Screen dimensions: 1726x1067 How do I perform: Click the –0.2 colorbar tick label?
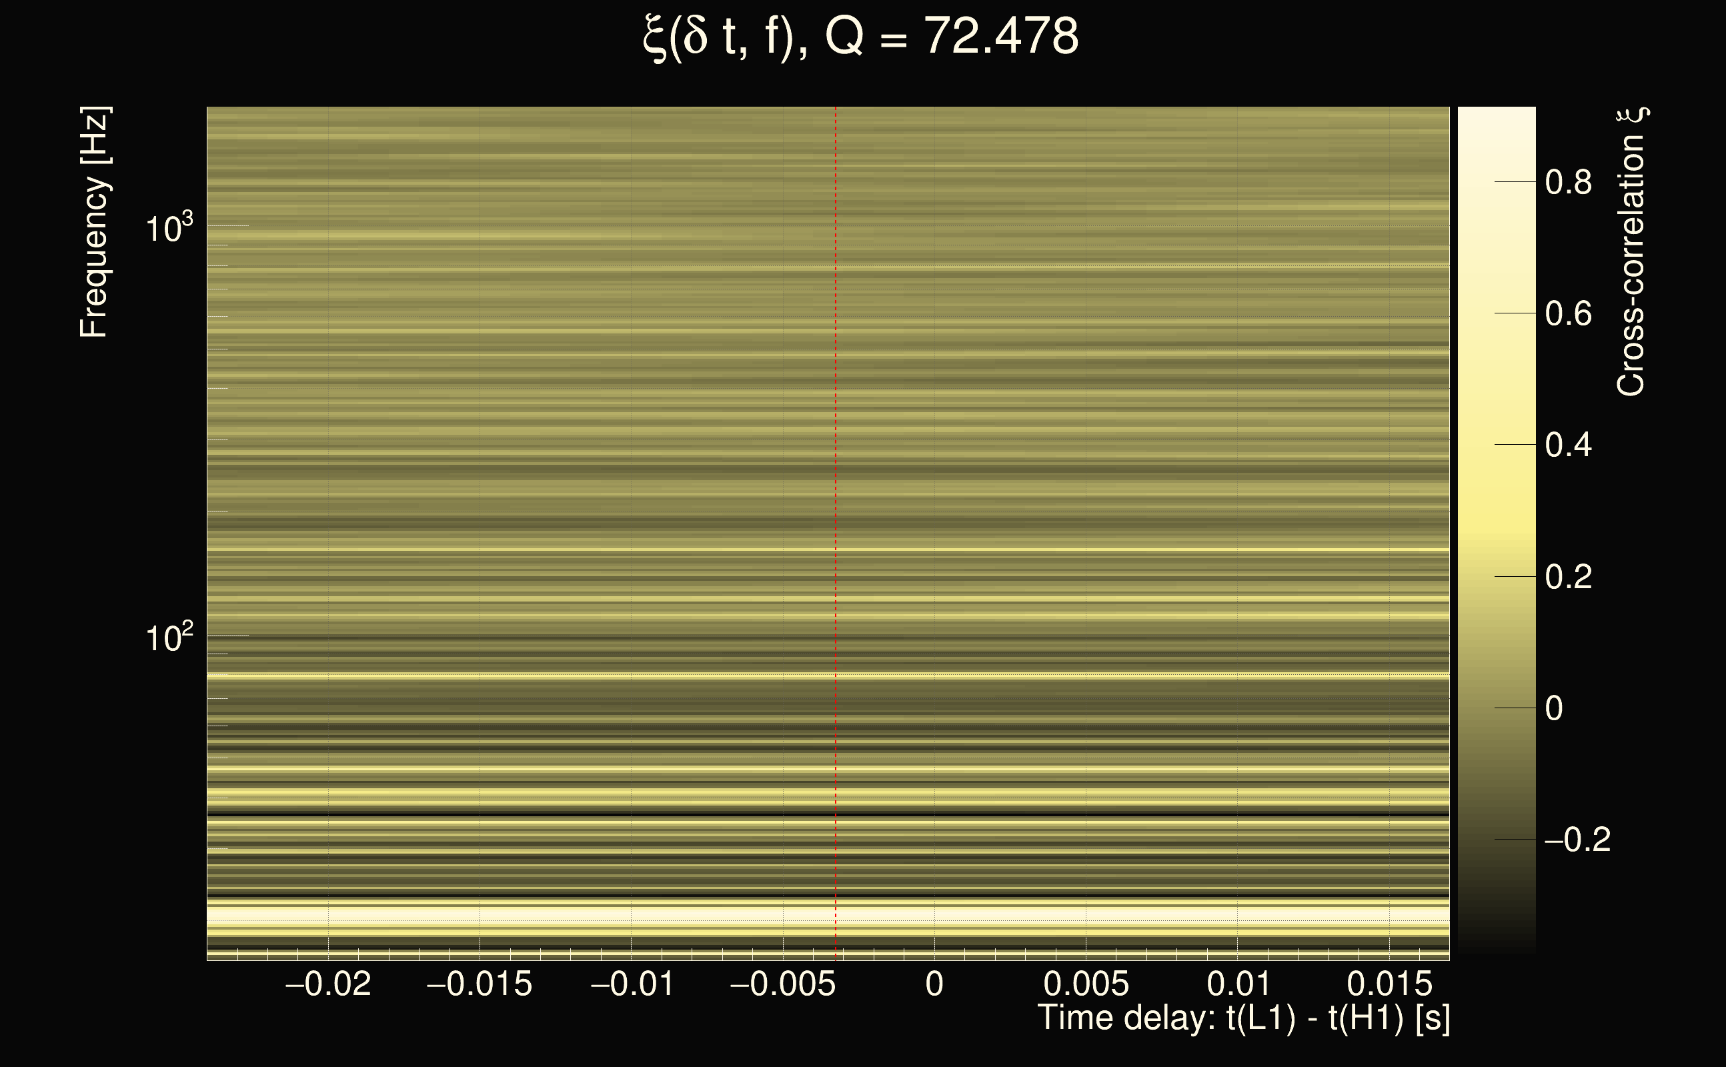pyautogui.click(x=1577, y=840)
